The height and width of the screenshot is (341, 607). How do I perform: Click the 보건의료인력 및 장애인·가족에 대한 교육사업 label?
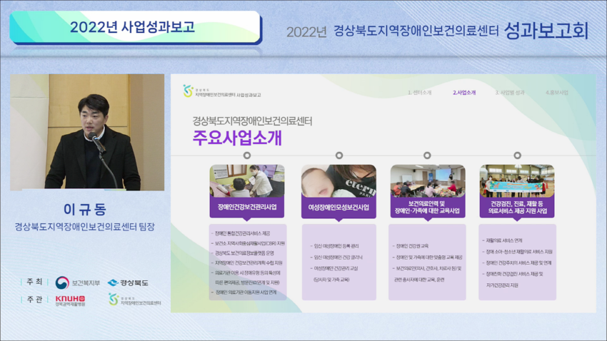[427, 207]
